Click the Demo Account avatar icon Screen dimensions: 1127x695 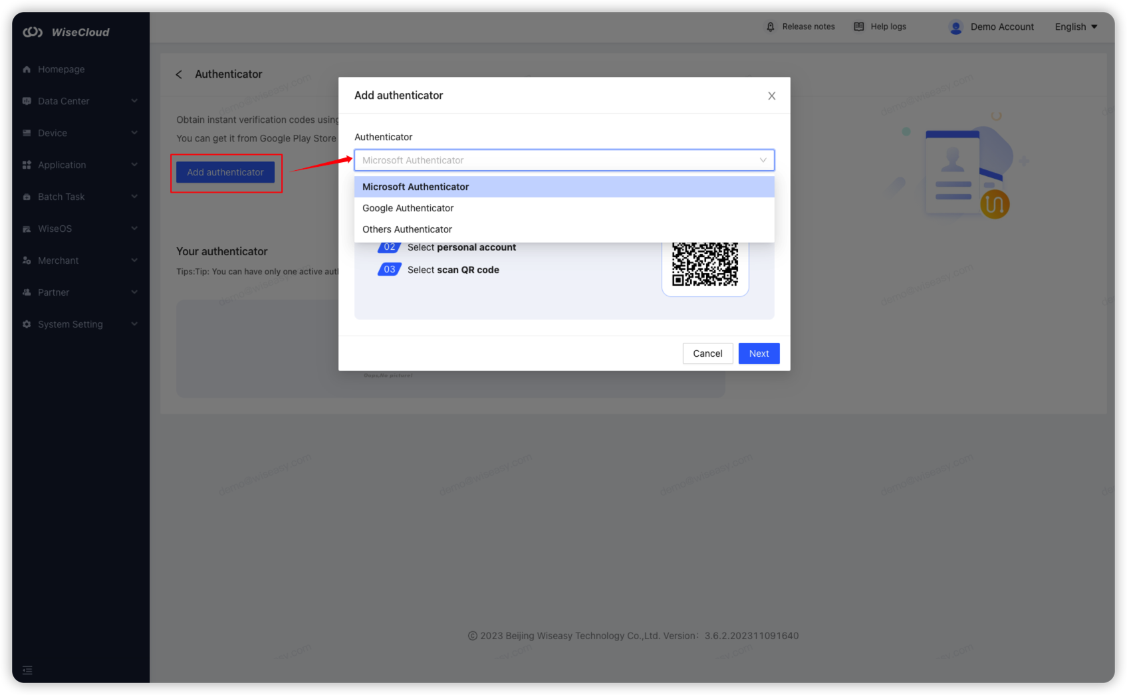955,27
